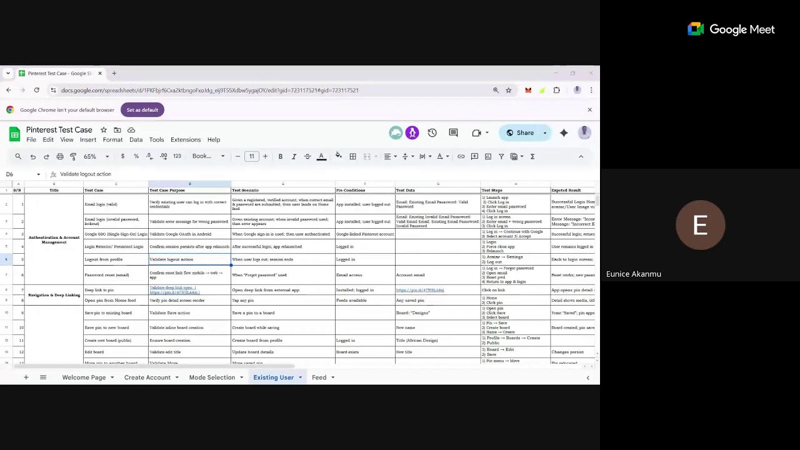The height and width of the screenshot is (450, 800).
Task: Open the Share options arrow
Action: point(544,132)
